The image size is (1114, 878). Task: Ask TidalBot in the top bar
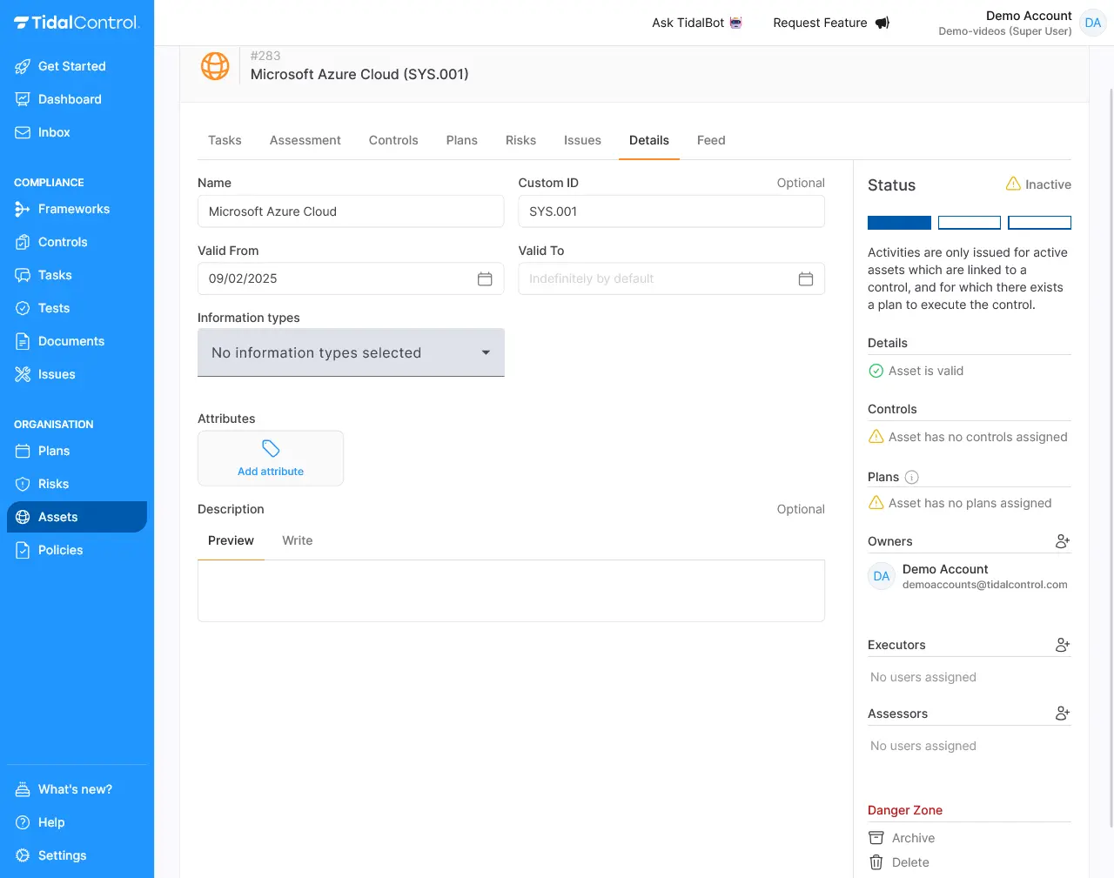[697, 23]
